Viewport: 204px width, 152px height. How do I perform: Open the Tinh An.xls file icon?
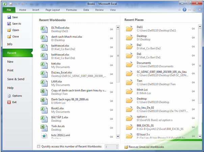(44, 128)
